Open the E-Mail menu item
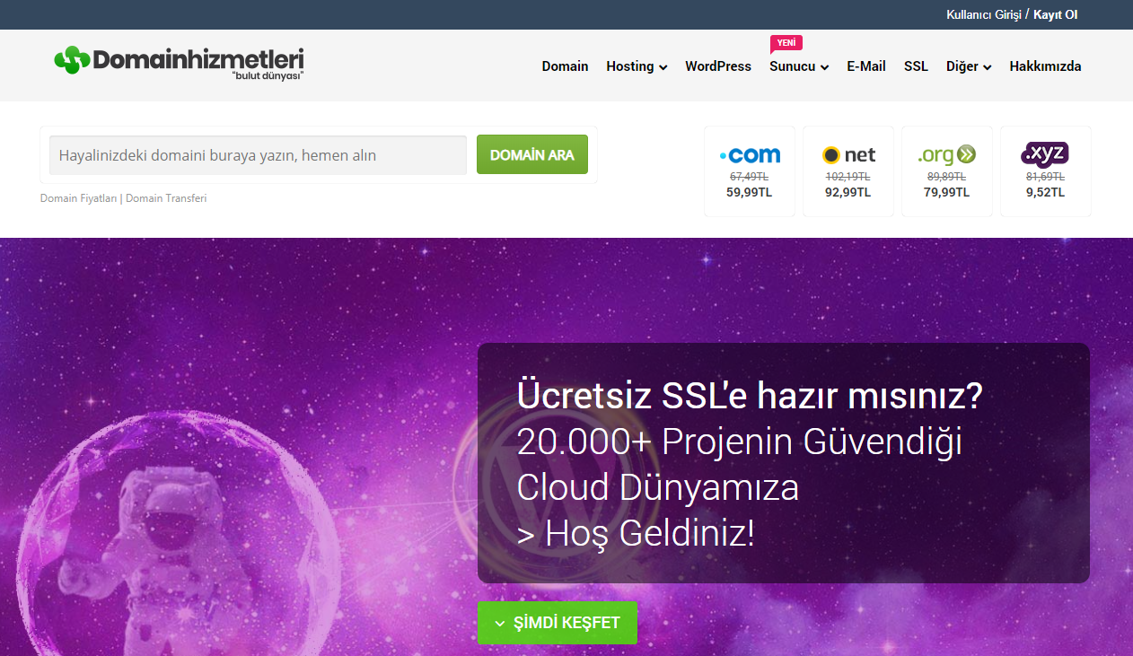The width and height of the screenshot is (1133, 656). pos(866,66)
